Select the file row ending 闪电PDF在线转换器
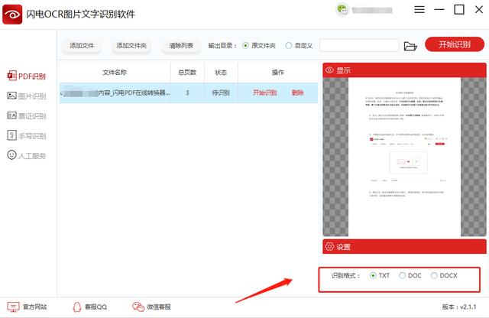Image resolution: width=489 pixels, height=318 pixels. pos(189,92)
